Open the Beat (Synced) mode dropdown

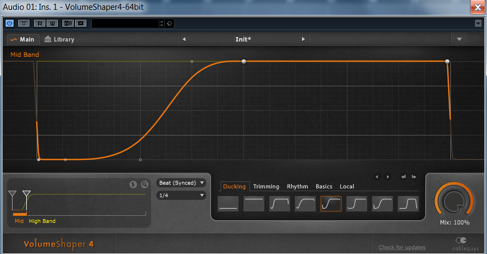click(181, 183)
